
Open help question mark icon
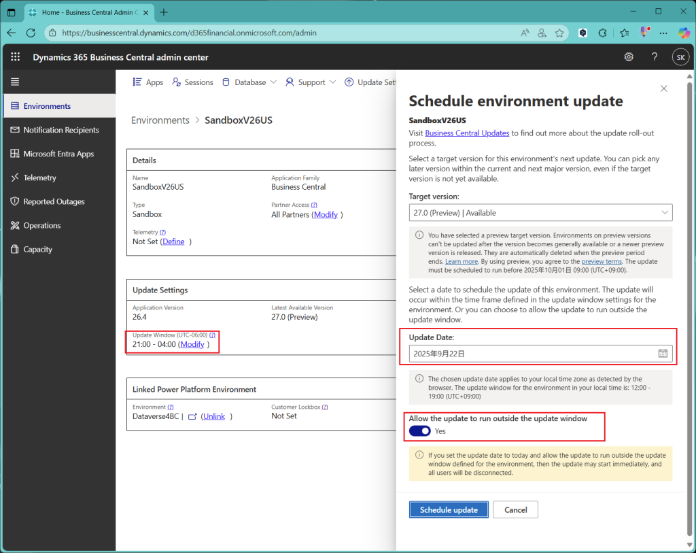[x=655, y=57]
